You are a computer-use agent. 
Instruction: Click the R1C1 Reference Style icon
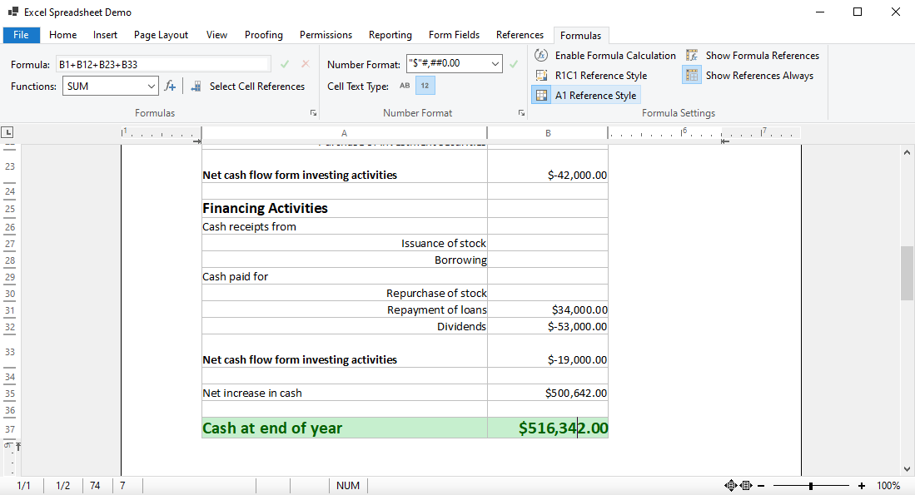pos(541,75)
